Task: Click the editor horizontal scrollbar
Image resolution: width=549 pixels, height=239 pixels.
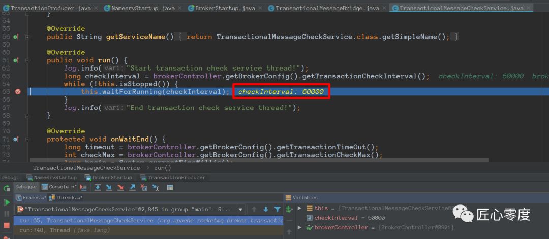Action: [259, 161]
